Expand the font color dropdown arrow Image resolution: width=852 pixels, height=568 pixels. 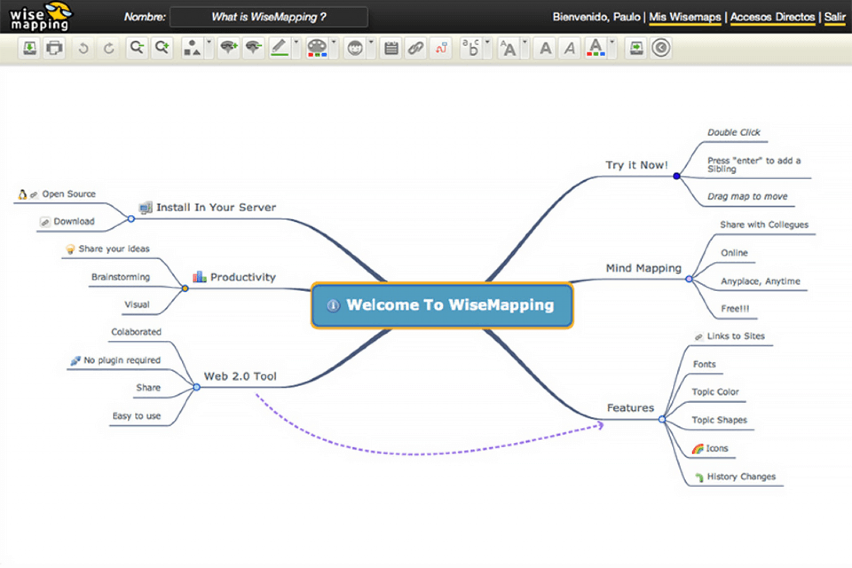point(612,48)
